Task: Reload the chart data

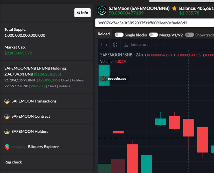Action: (x=104, y=34)
